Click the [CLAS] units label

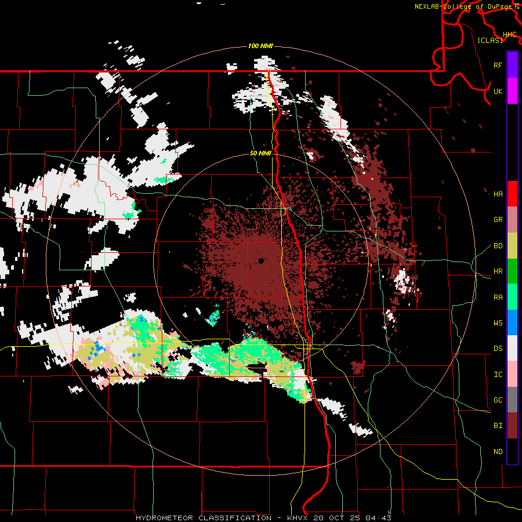tap(490, 41)
